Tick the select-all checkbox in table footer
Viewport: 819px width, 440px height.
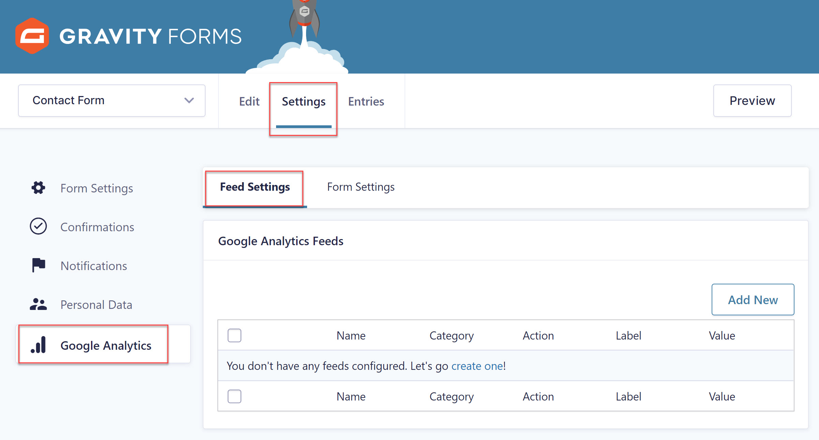click(x=234, y=396)
